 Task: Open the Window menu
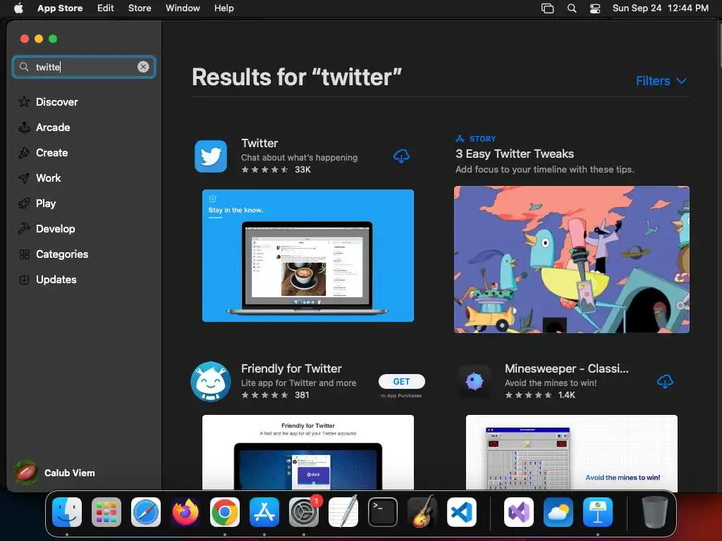[183, 8]
